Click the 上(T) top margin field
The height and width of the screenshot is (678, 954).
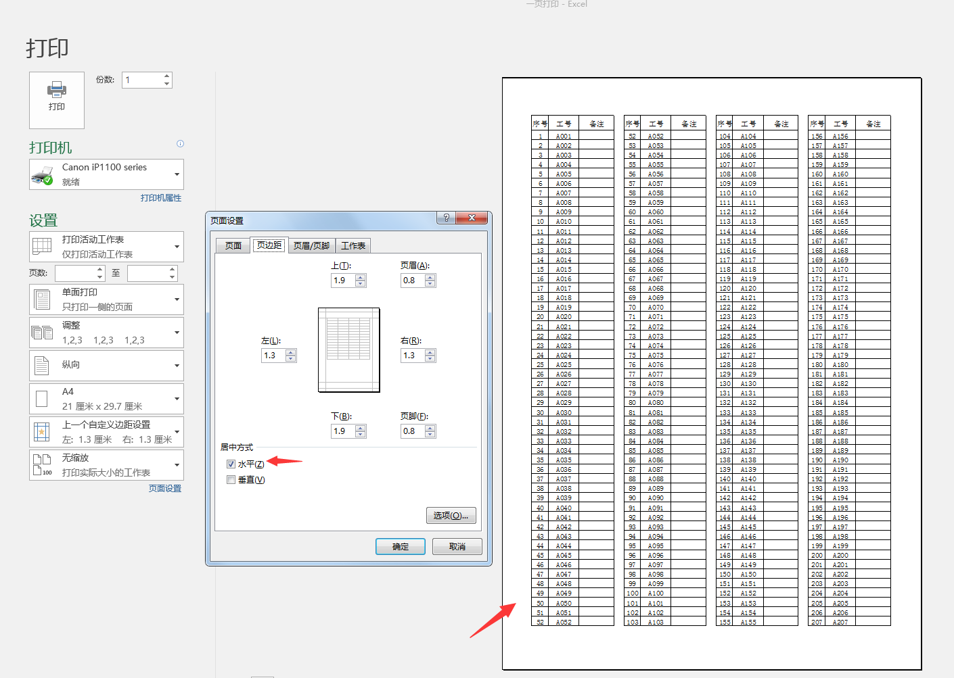pyautogui.click(x=343, y=281)
